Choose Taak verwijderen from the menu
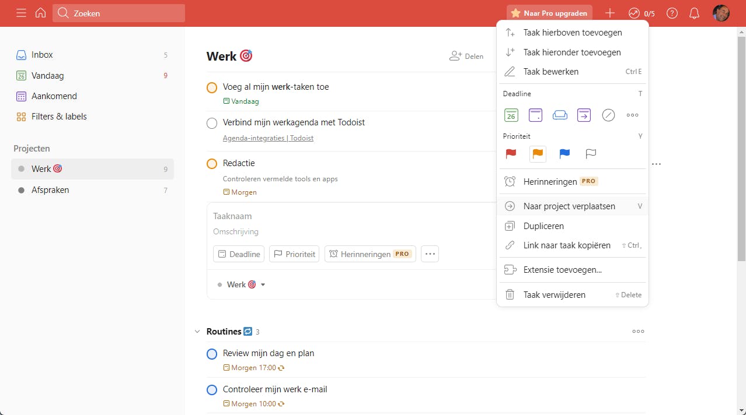This screenshot has height=415, width=746. 554,294
